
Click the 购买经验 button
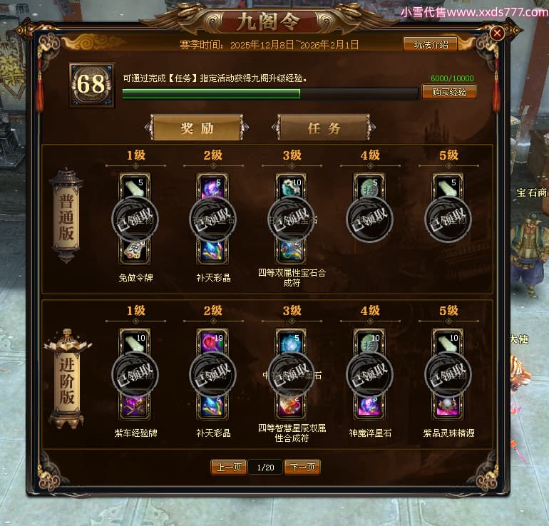[449, 92]
